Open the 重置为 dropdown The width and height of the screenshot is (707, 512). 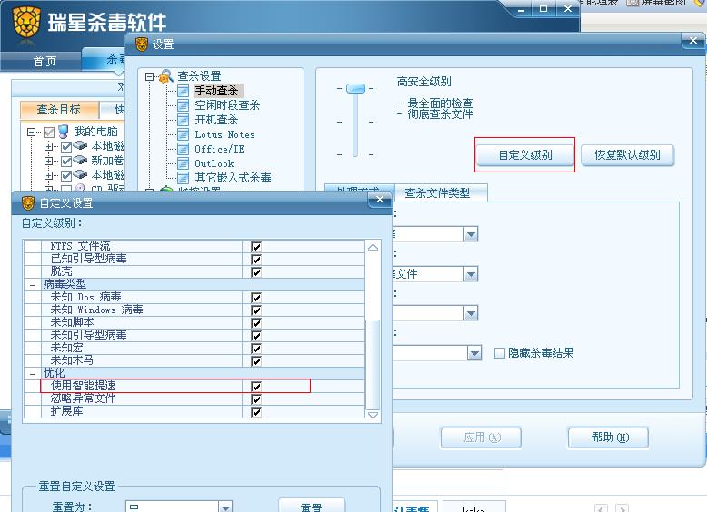coord(225,507)
